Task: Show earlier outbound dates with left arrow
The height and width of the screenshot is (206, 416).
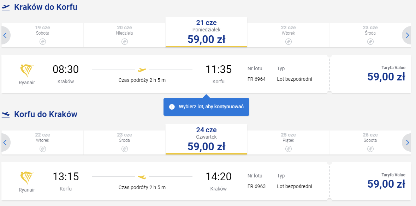Action: pos(5,35)
